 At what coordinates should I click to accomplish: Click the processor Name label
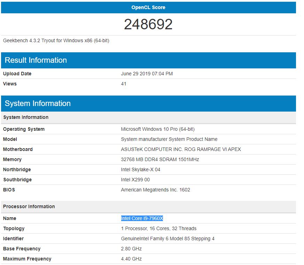click(9, 218)
